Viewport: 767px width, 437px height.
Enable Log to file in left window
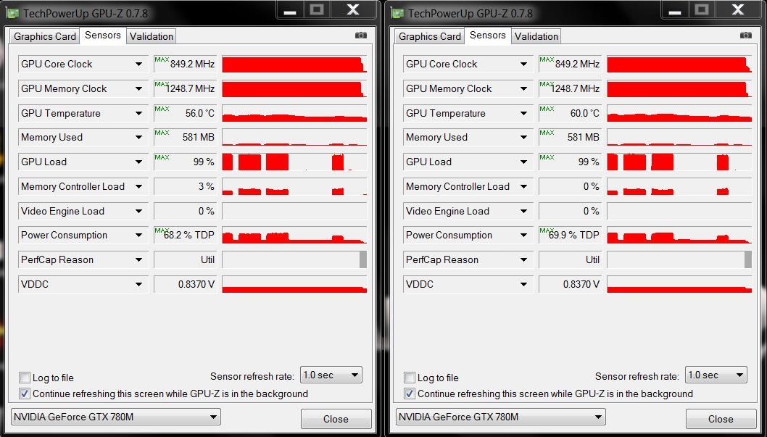(25, 378)
